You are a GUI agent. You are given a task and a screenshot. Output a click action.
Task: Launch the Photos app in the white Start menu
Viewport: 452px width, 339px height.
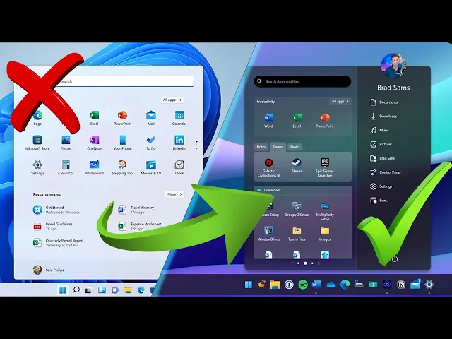[x=66, y=143]
